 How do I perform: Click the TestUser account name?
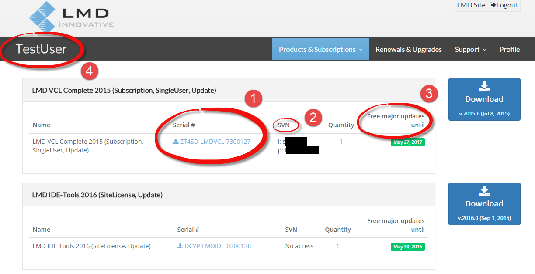click(x=41, y=49)
